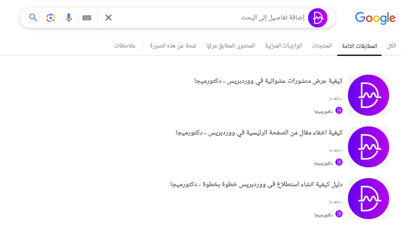
Task: Click image size text under random posts result
Action: pos(336,99)
